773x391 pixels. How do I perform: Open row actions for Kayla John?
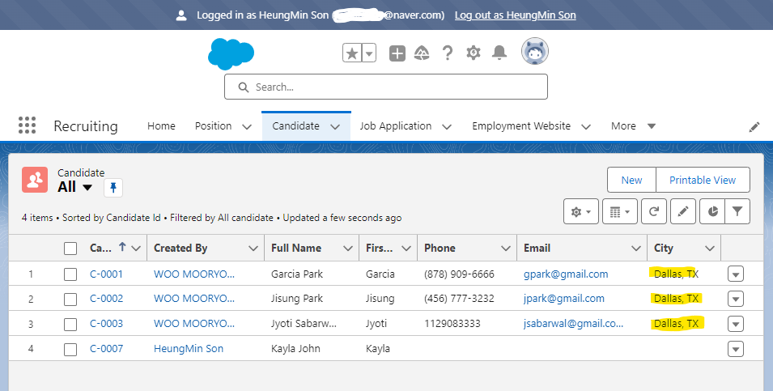click(x=736, y=349)
